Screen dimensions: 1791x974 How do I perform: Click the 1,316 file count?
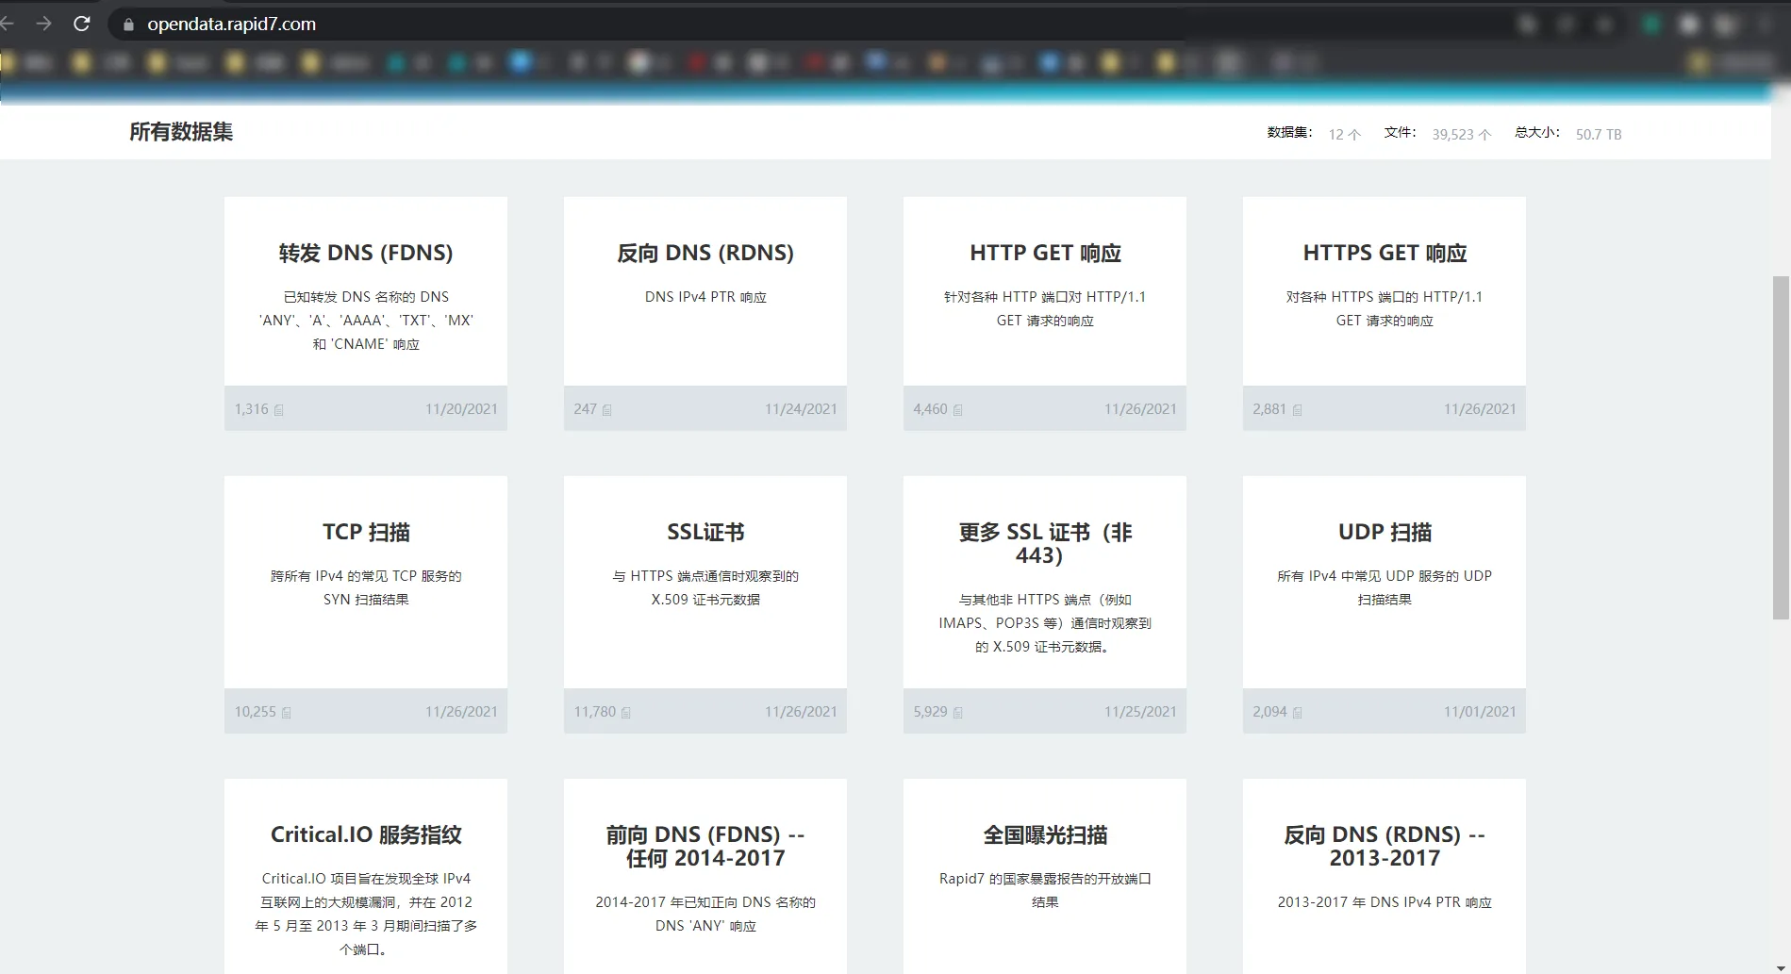252,409
